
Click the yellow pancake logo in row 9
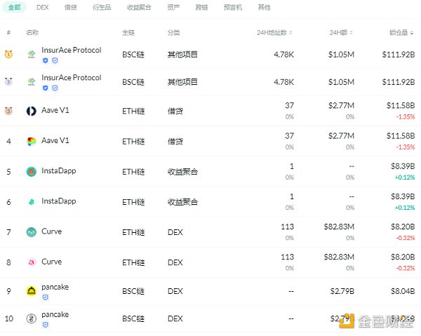click(32, 291)
